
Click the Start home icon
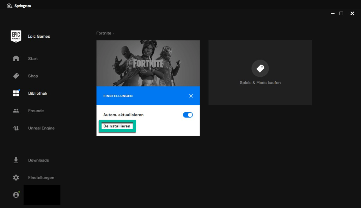(x=16, y=58)
